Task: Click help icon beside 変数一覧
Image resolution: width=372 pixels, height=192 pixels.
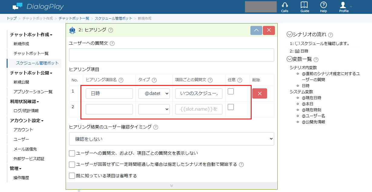Action: 316,60
